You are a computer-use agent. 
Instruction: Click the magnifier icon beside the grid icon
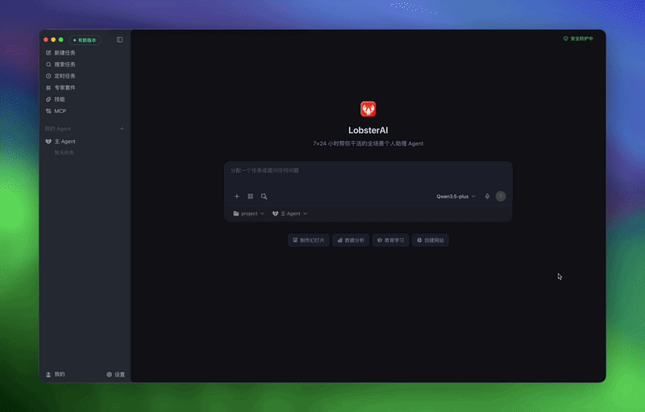(264, 197)
